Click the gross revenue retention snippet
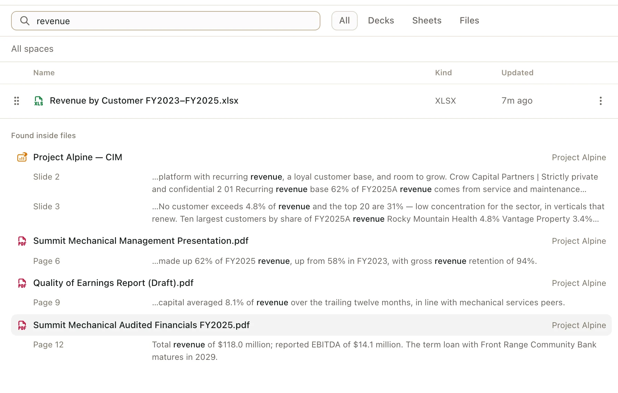Image resolution: width=618 pixels, height=393 pixels. point(345,261)
